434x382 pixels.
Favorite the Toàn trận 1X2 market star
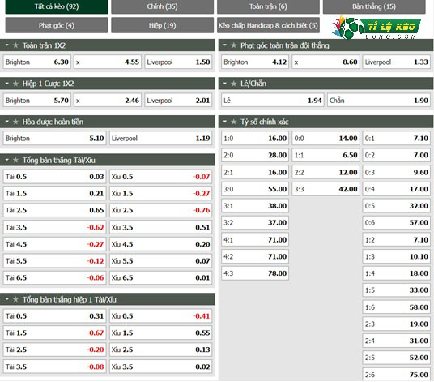coord(15,45)
